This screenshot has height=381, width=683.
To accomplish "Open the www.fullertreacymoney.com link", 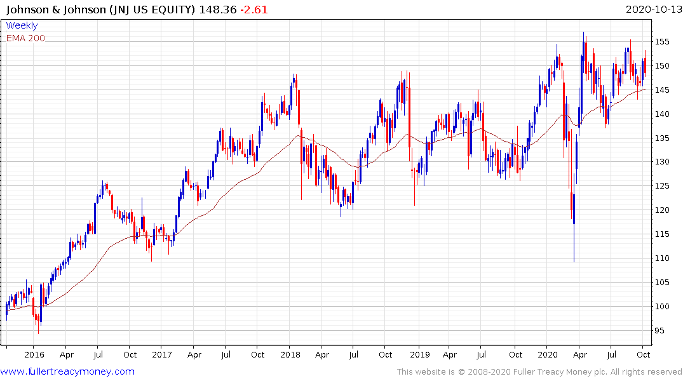I will click(x=67, y=371).
